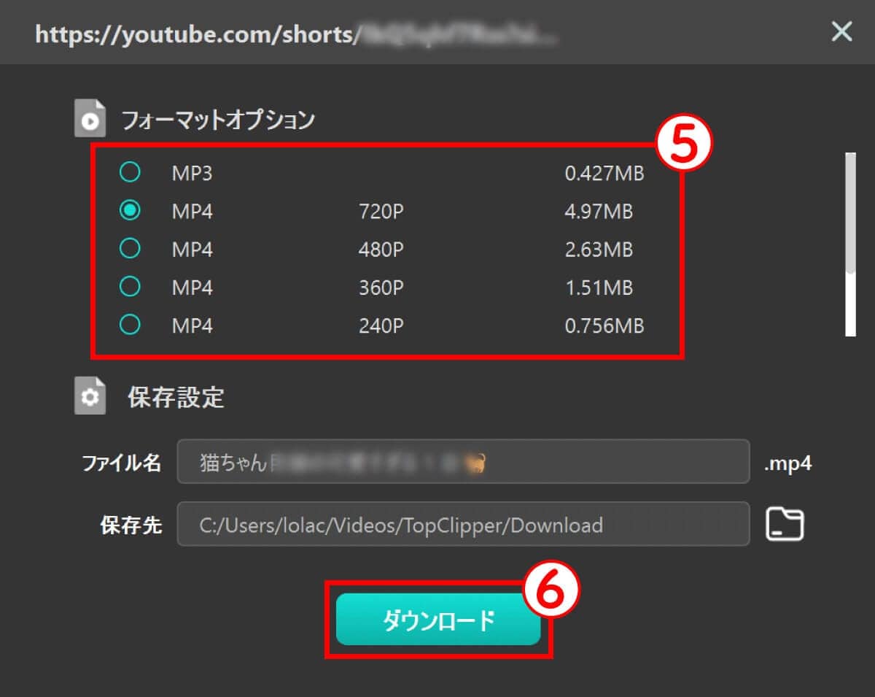The image size is (875, 697).
Task: Click the 720P resolution label
Action: click(381, 212)
